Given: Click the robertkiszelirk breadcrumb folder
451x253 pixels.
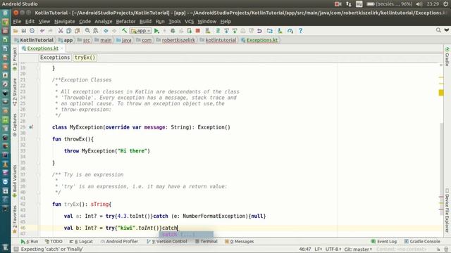Looking at the screenshot, I should point(175,40).
